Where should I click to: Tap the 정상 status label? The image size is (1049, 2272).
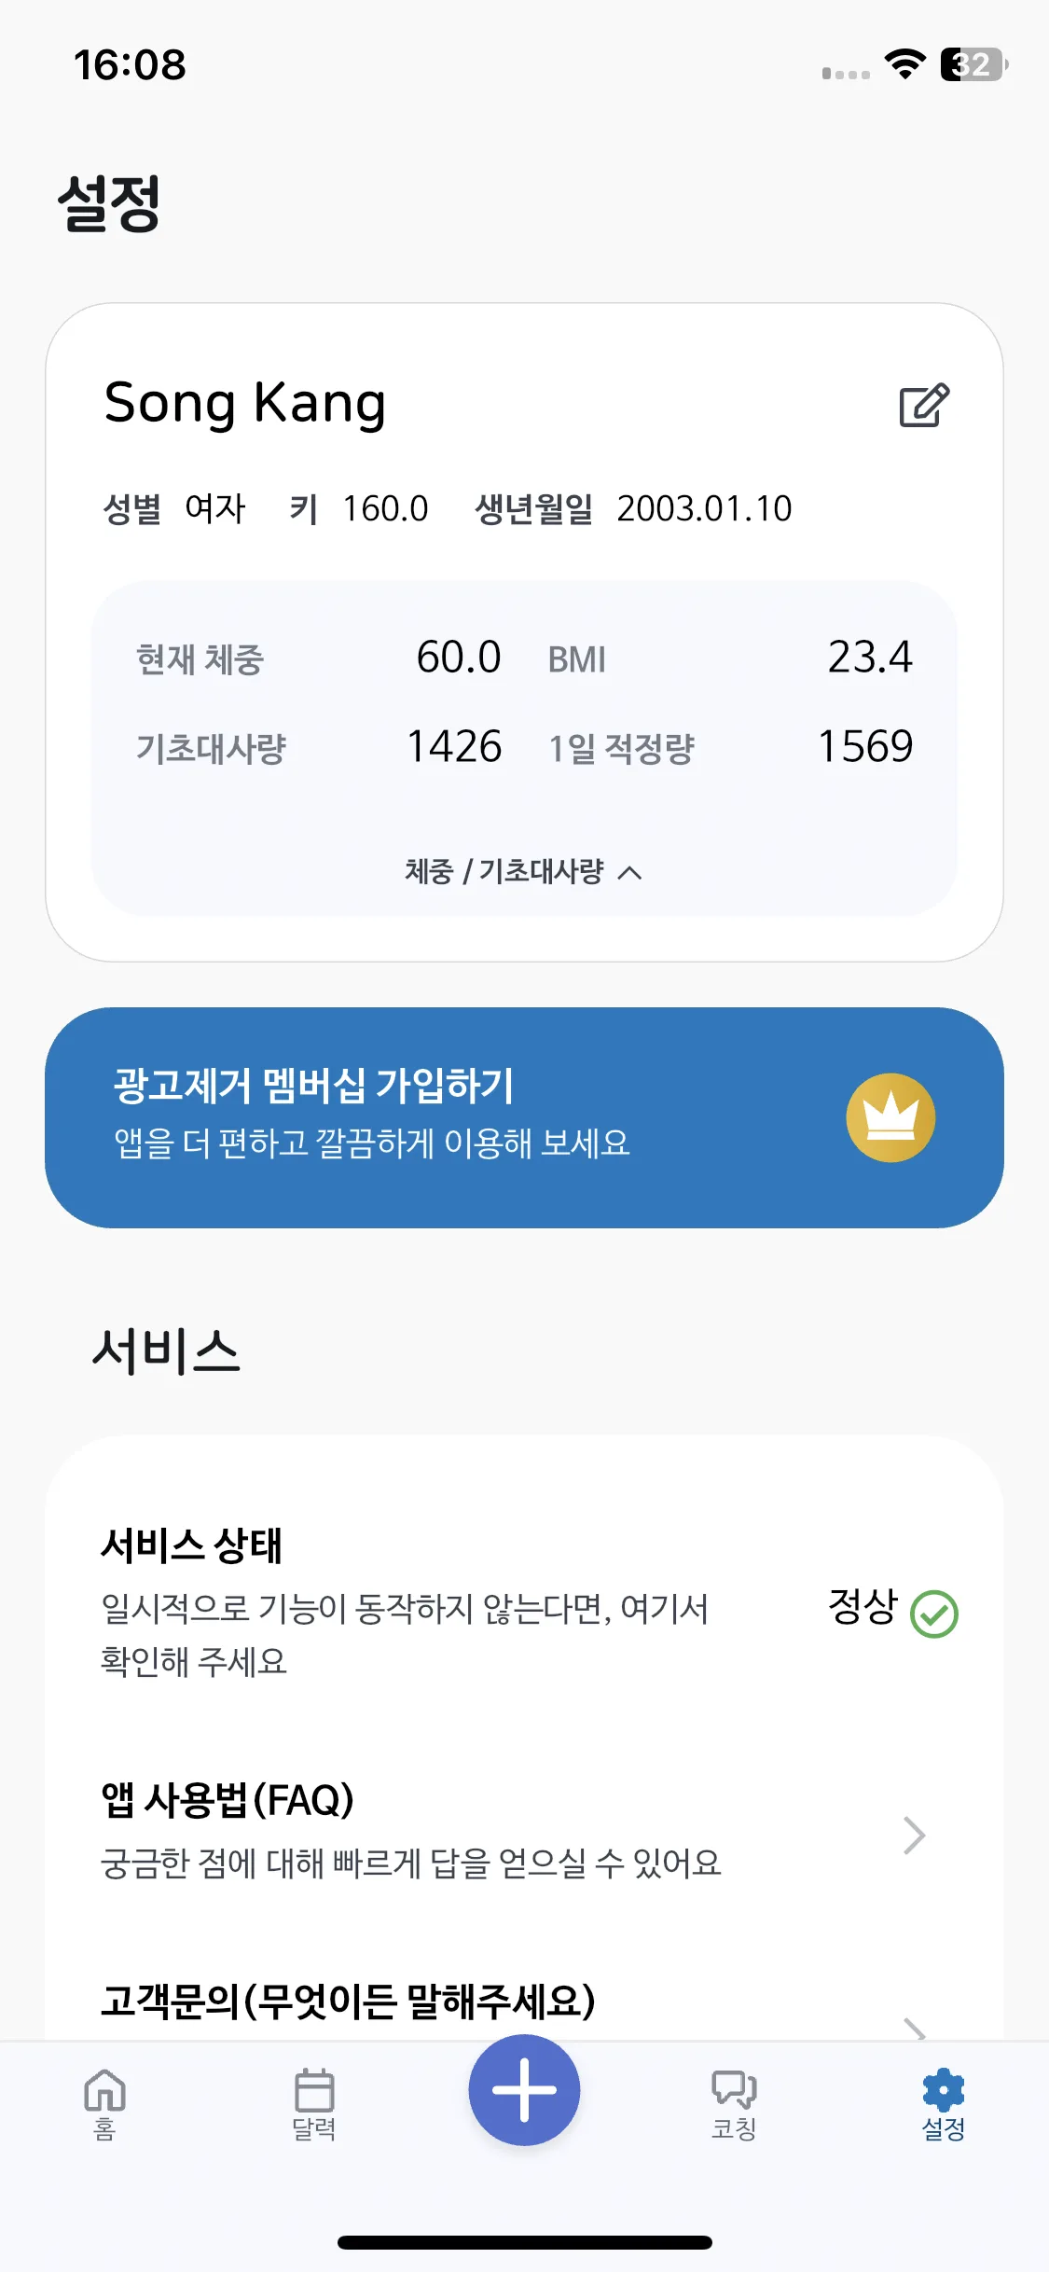[863, 1606]
